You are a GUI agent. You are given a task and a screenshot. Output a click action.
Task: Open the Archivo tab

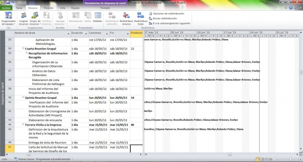pyautogui.click(x=6, y=8)
